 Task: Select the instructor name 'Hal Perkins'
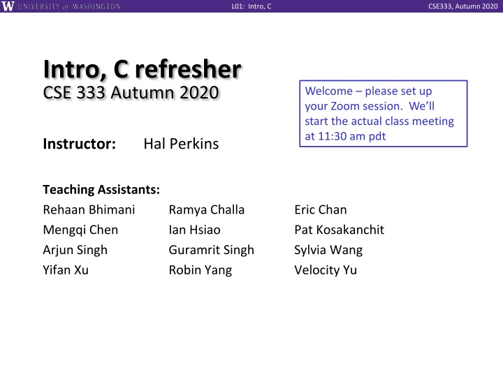tap(181, 144)
